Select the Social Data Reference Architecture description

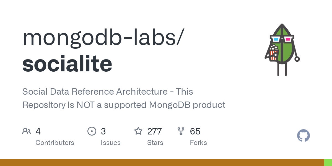124,98
